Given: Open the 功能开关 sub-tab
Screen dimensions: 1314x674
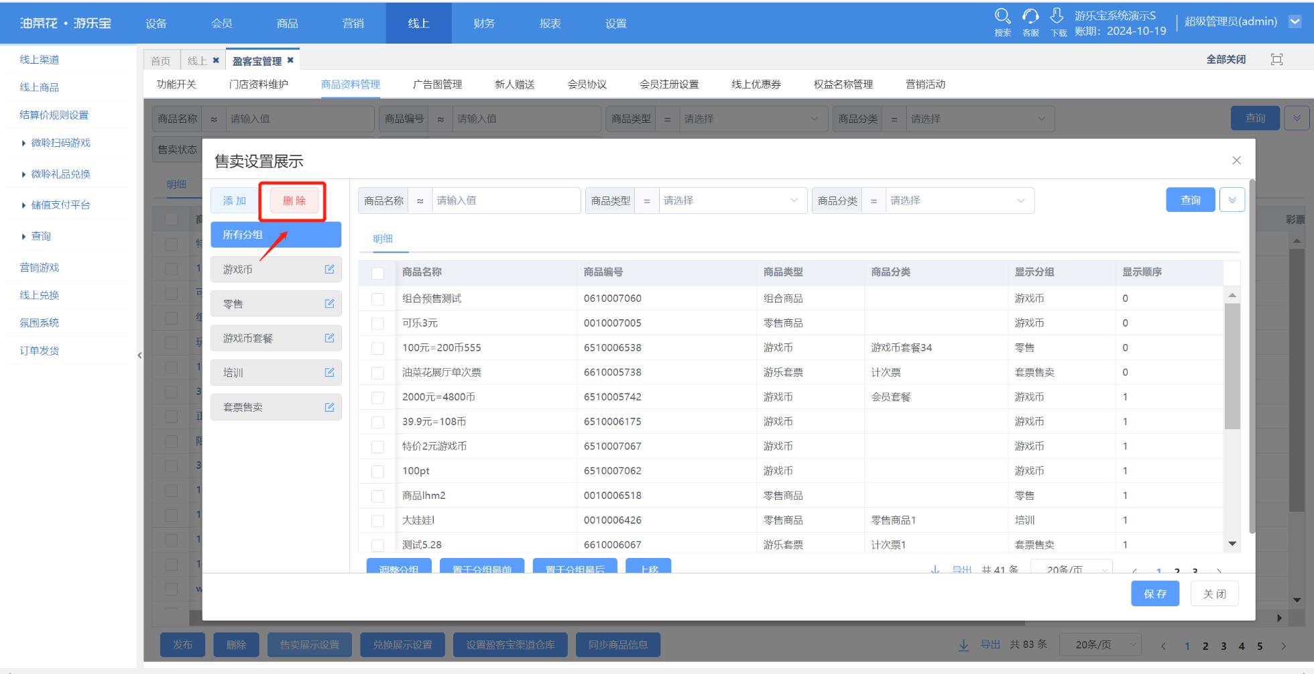Looking at the screenshot, I should [x=176, y=84].
